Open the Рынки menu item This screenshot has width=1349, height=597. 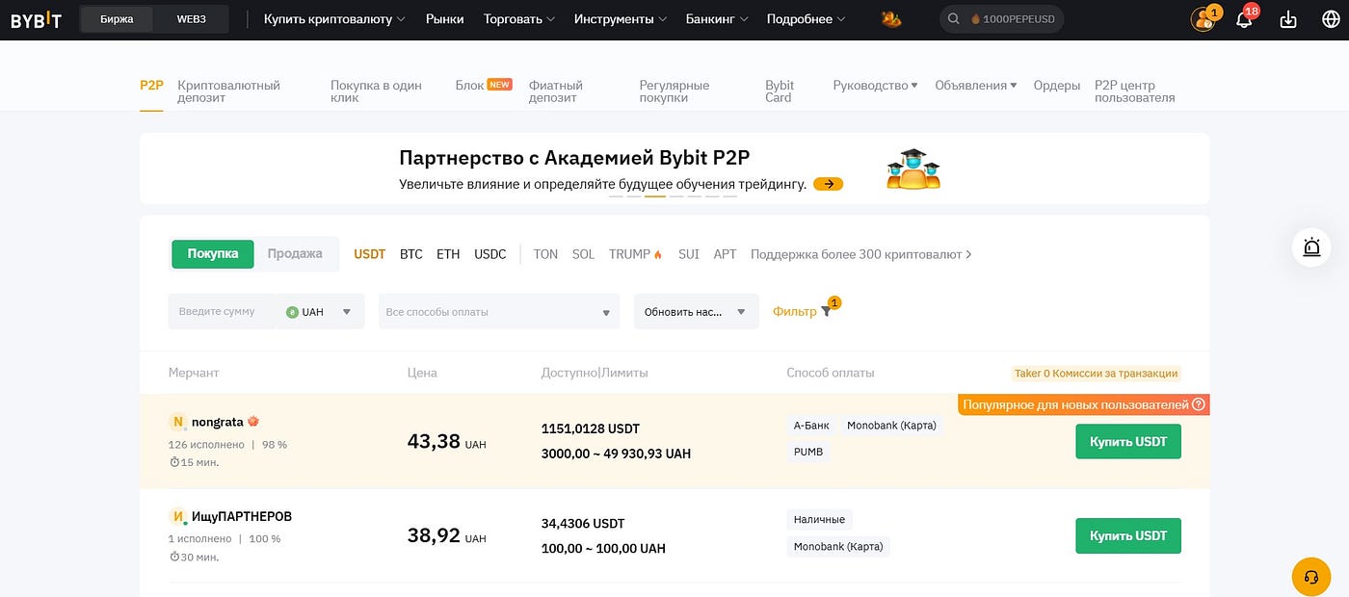pos(444,19)
